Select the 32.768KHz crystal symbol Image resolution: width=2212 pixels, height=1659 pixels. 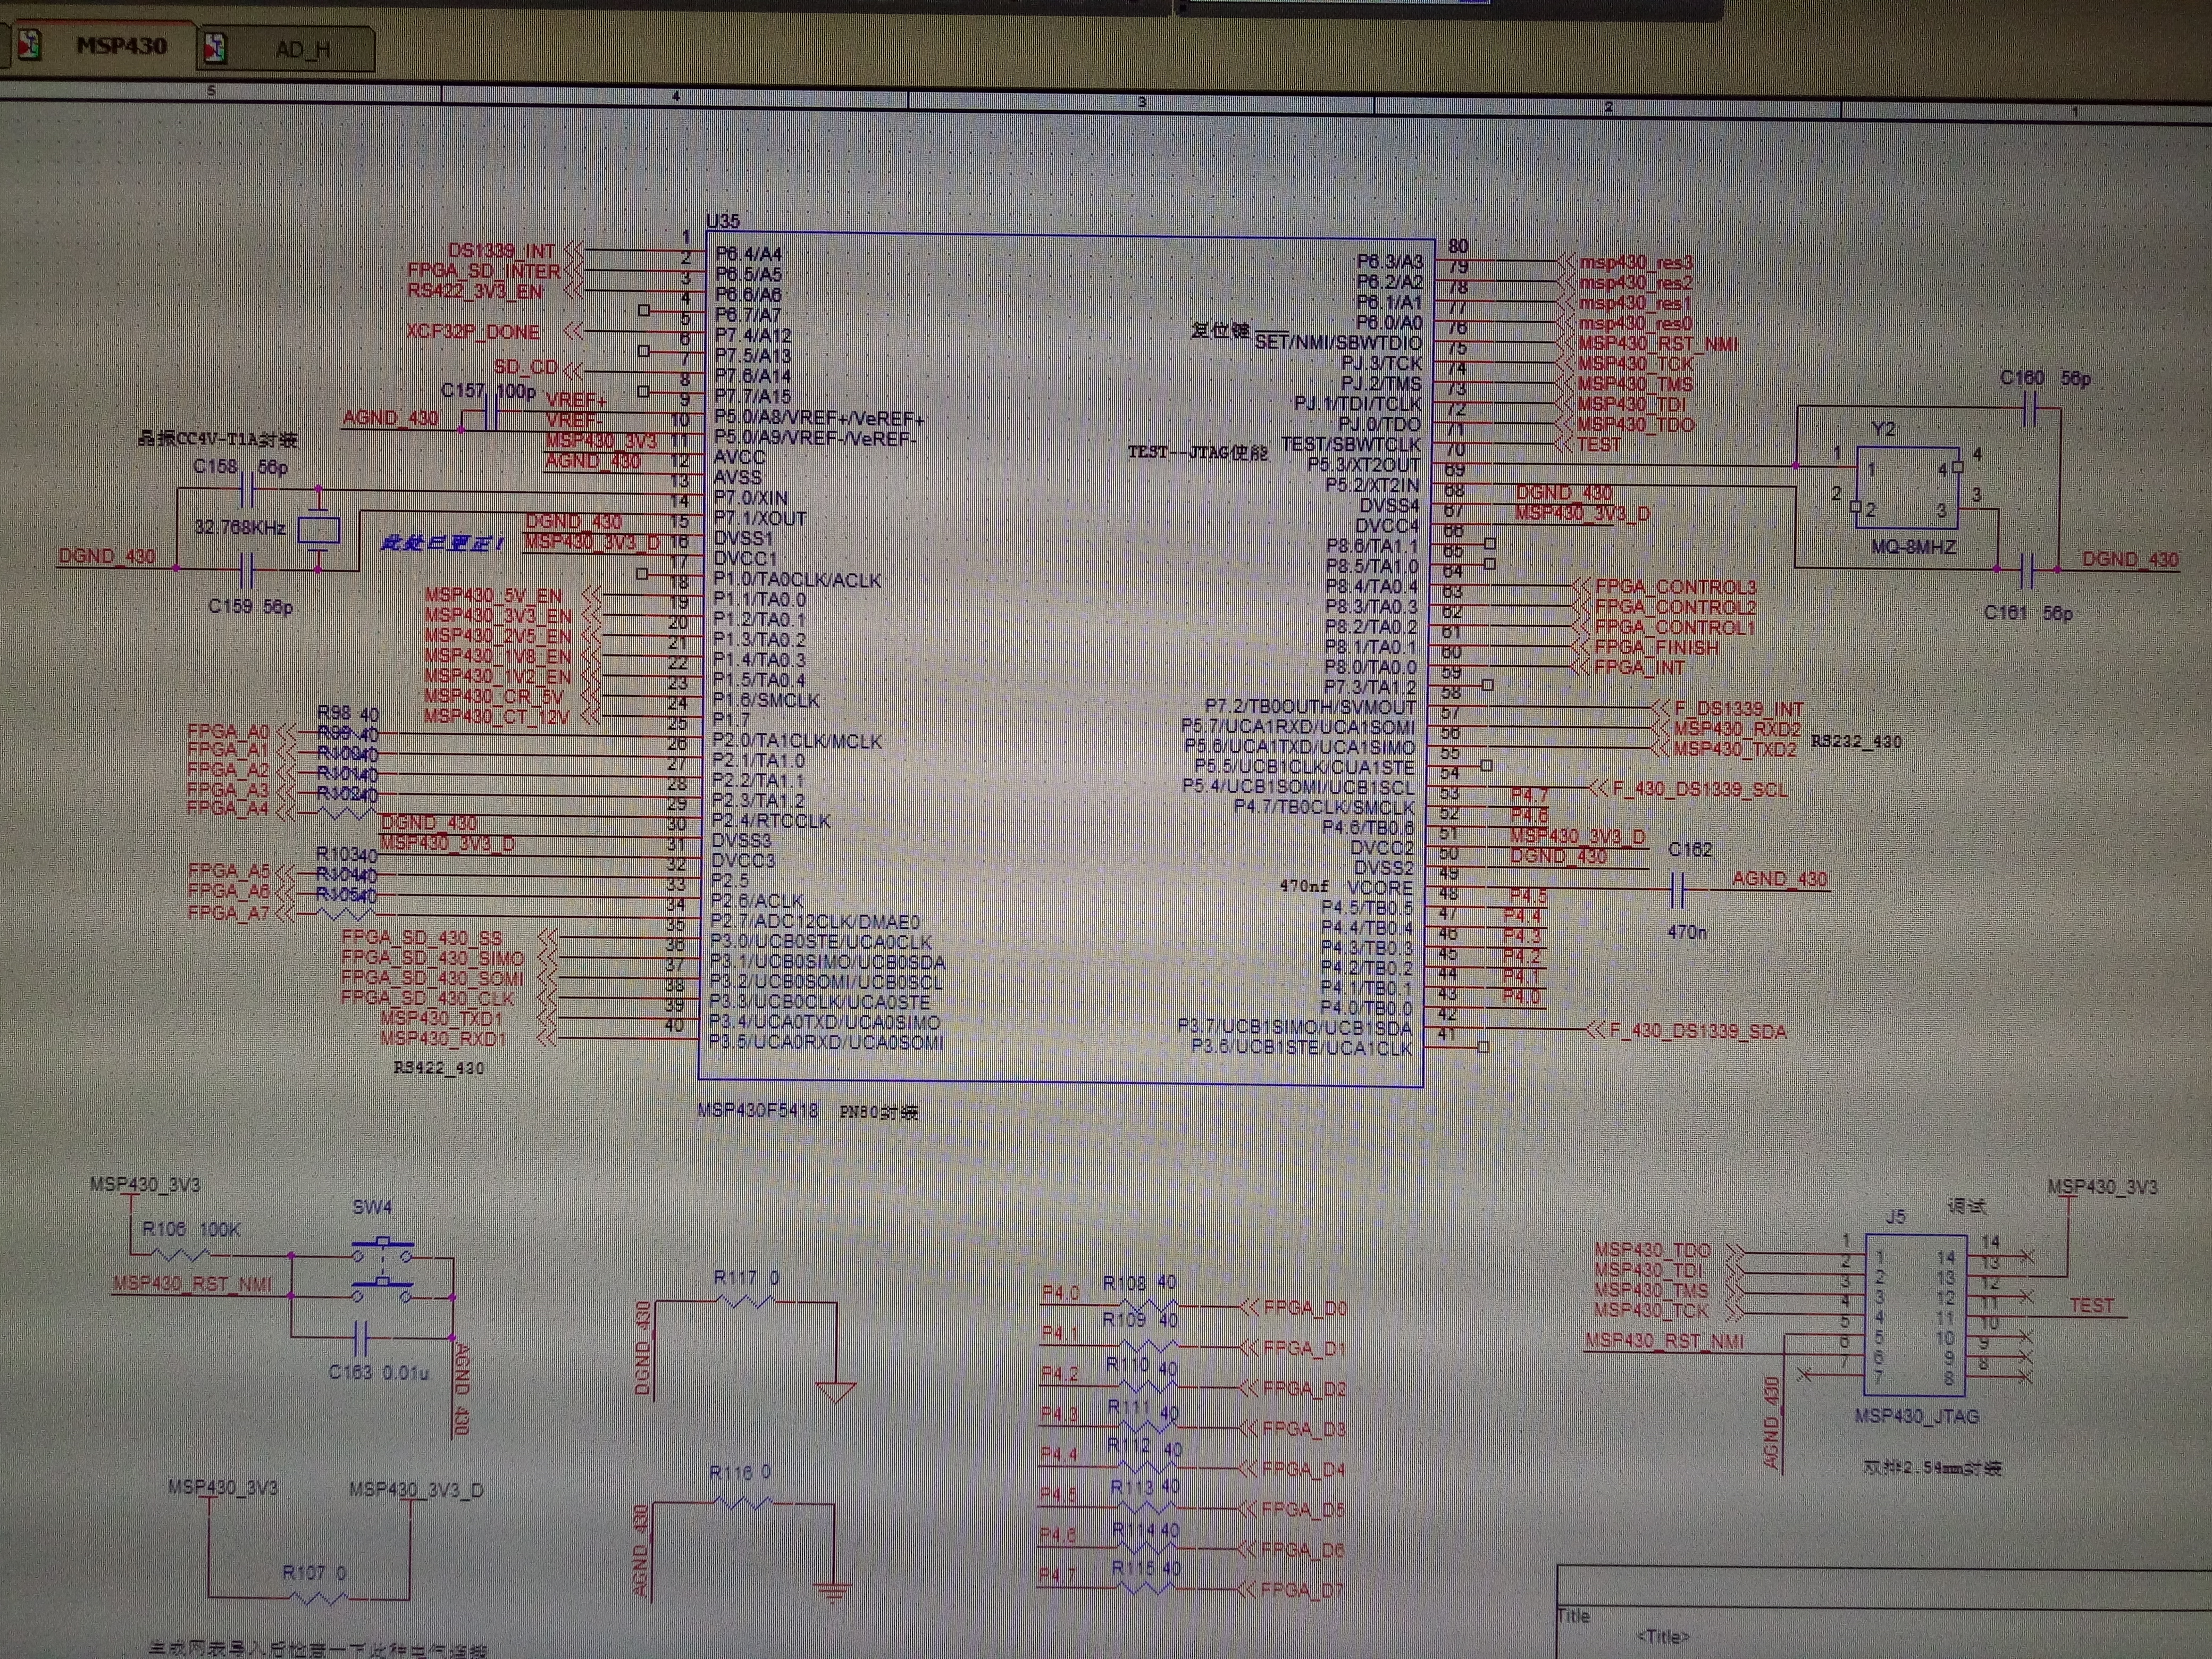(x=320, y=530)
